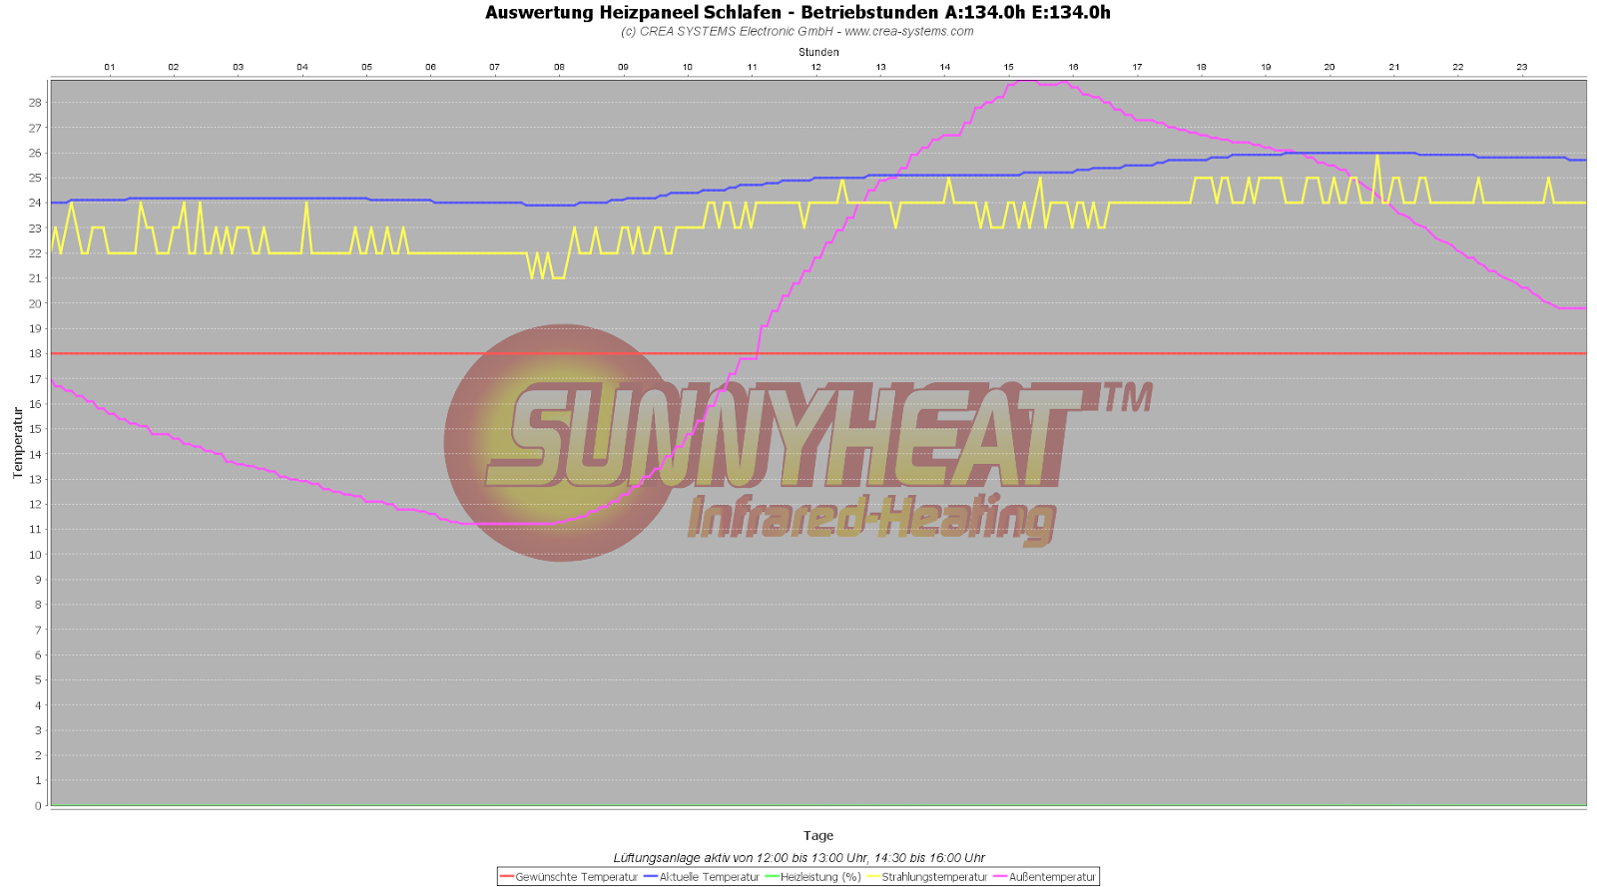
Task: Click hour tick '19' on top axis
Action: pos(1267,67)
